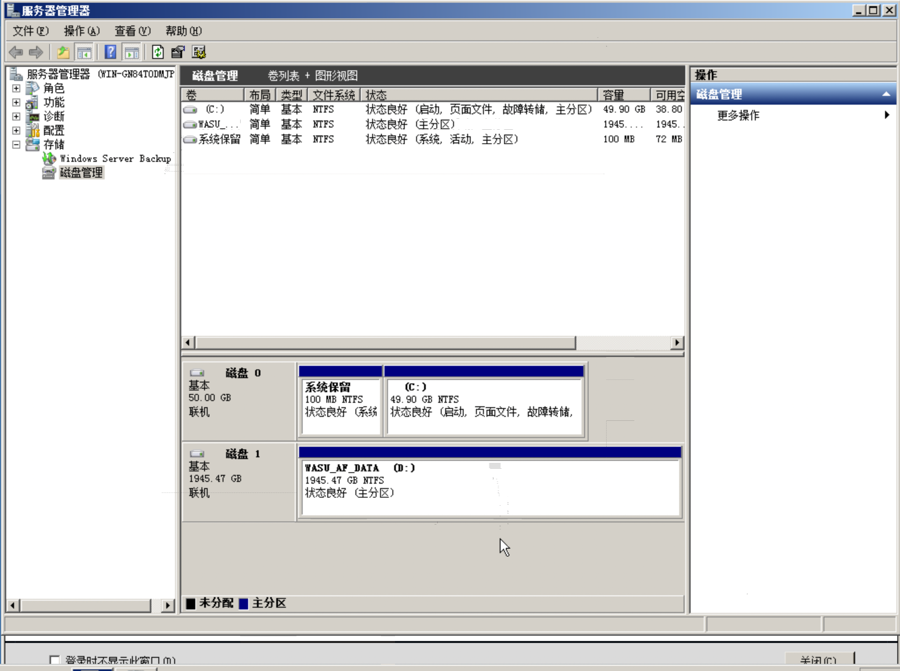Expand the 功能 tree node
Screen dimensions: 900x671
click(x=16, y=102)
